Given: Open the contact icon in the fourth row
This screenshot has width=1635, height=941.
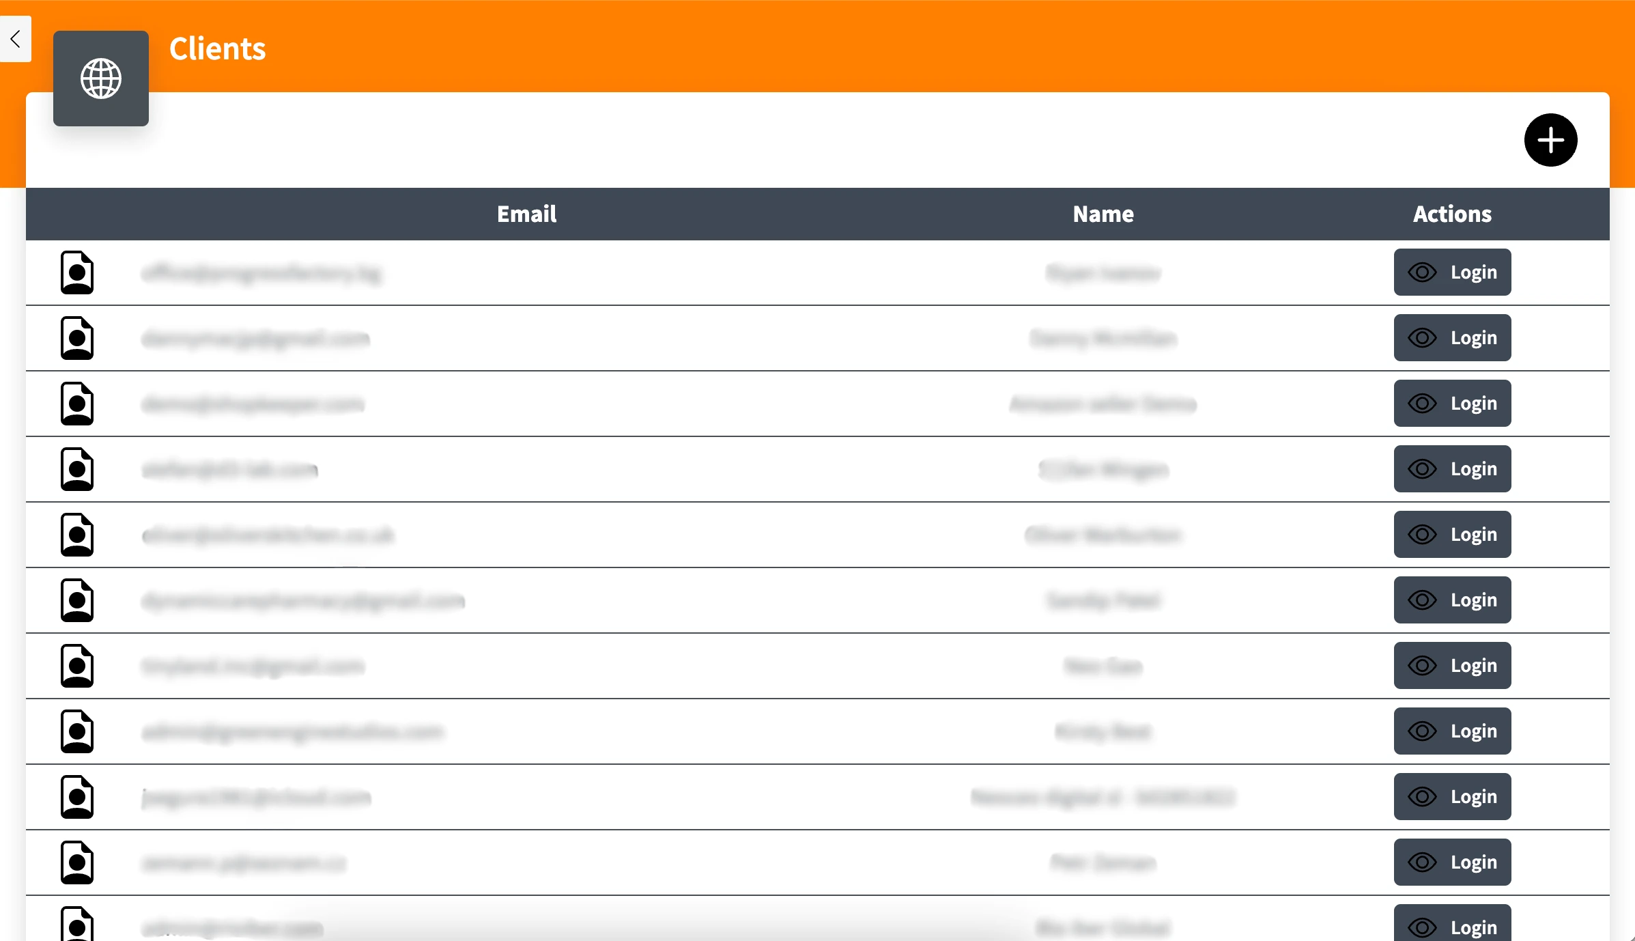Looking at the screenshot, I should pyautogui.click(x=77, y=469).
